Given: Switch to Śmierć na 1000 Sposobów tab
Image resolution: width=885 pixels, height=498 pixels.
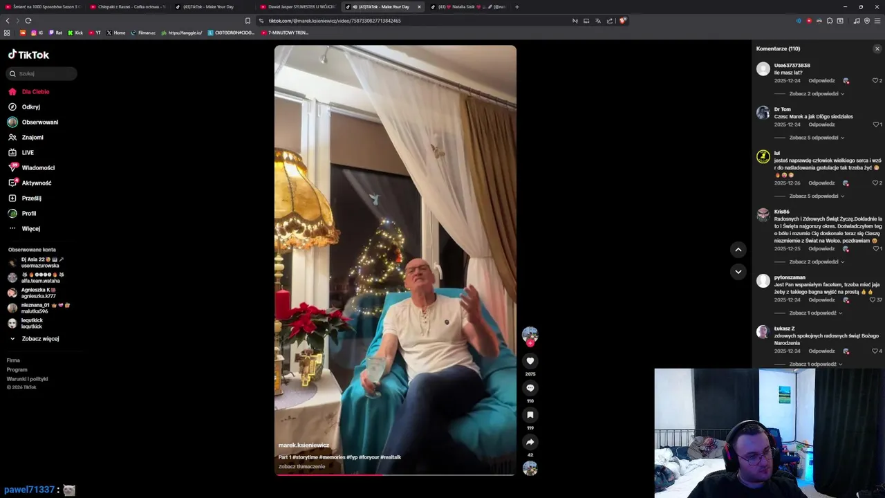Looking at the screenshot, I should click(43, 7).
